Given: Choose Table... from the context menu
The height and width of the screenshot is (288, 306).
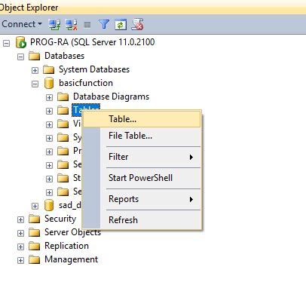Looking at the screenshot, I should (142, 119).
